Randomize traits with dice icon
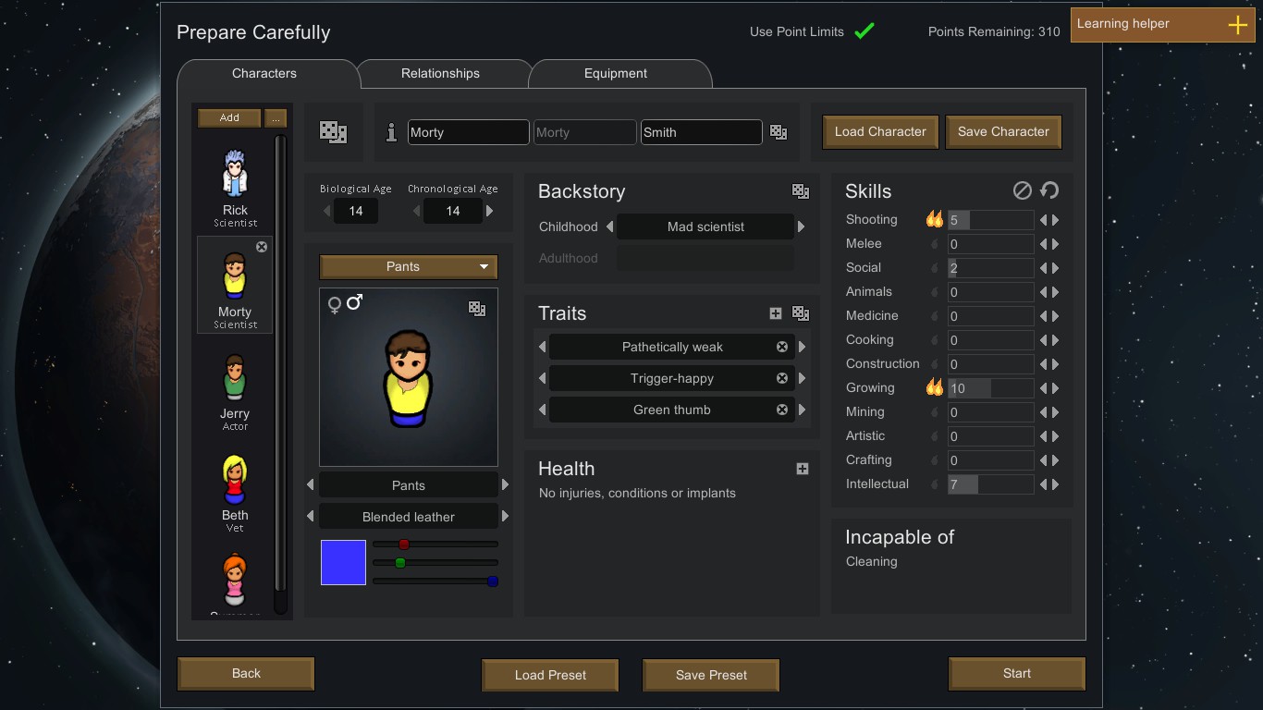The width and height of the screenshot is (1263, 710). [x=801, y=313]
